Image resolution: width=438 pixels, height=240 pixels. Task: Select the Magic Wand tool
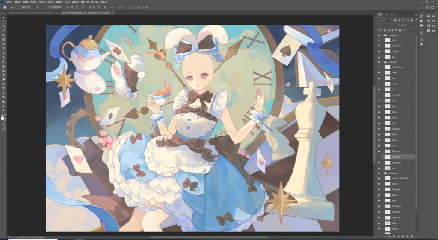[x=3, y=31]
